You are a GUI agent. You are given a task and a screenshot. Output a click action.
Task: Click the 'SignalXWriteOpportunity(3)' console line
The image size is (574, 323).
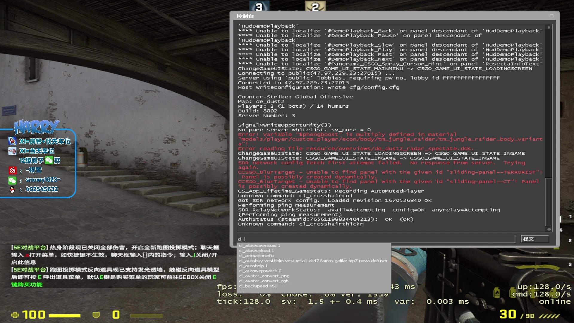coord(284,125)
